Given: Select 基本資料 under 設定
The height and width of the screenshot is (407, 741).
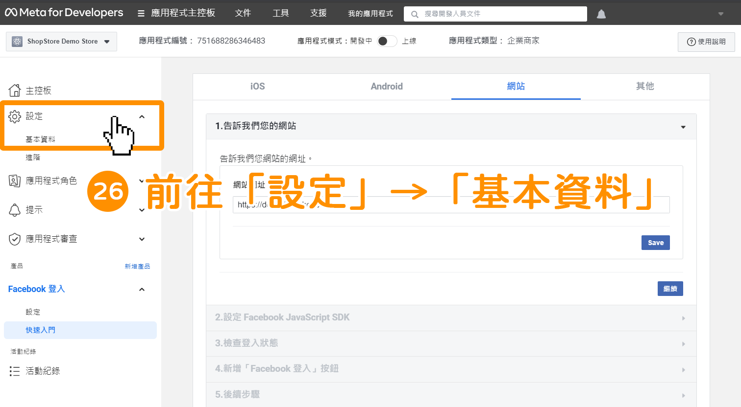Looking at the screenshot, I should tap(40, 139).
